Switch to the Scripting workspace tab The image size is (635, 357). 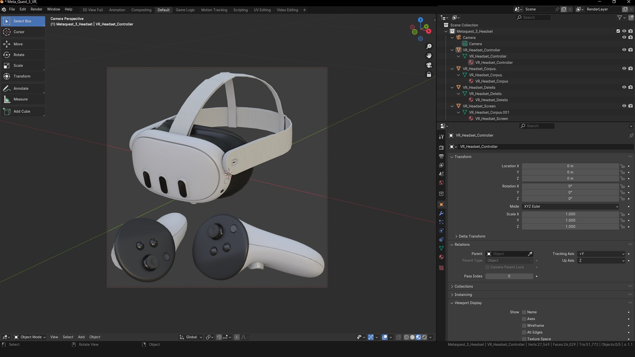click(x=240, y=10)
